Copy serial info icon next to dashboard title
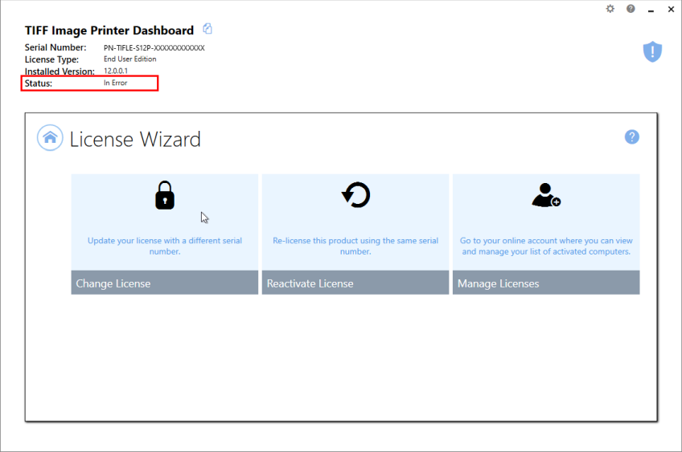This screenshot has width=682, height=452. [207, 29]
